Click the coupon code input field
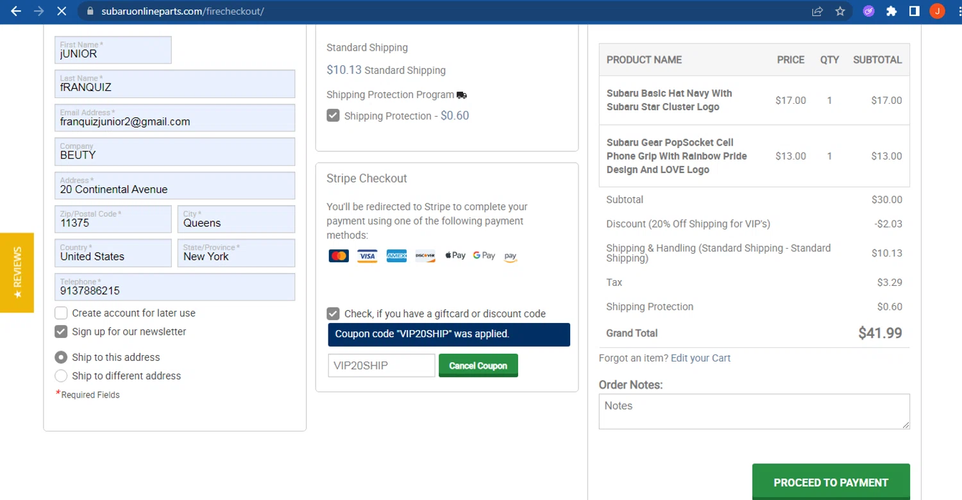Viewport: 962px width, 500px height. pos(382,365)
